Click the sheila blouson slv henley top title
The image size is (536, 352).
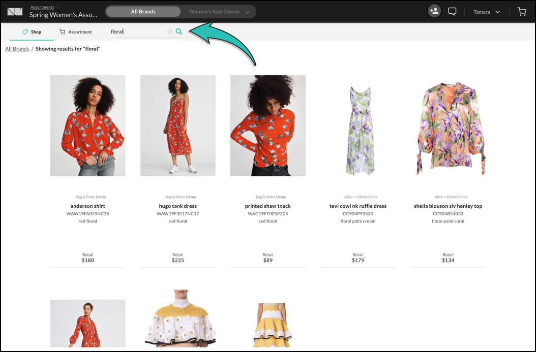[448, 206]
